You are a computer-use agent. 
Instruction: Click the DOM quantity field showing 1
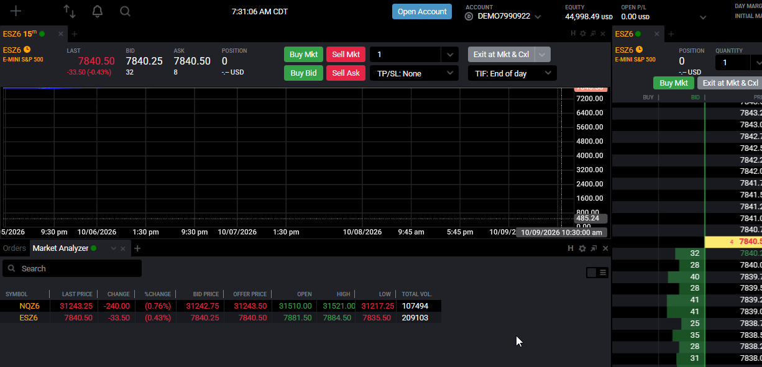733,63
